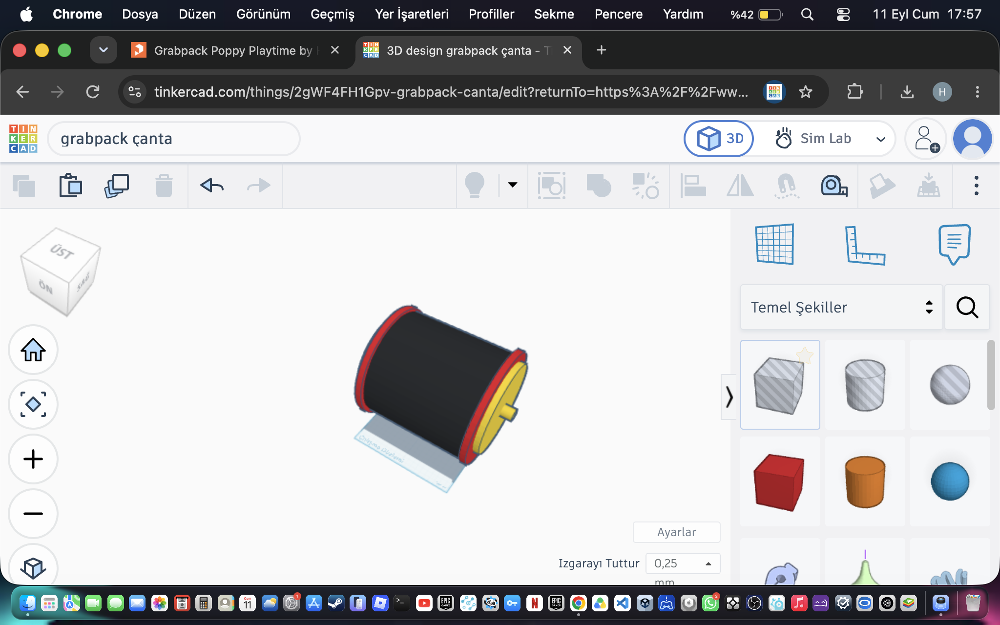Fit all in view button
The height and width of the screenshot is (625, 1000).
click(33, 405)
